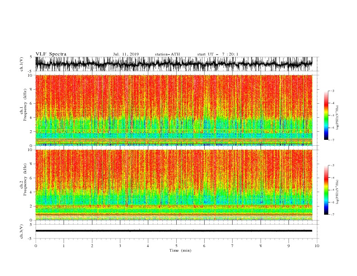Click time axis tick label 2
This screenshot has height=276, width=357.
coord(92,246)
